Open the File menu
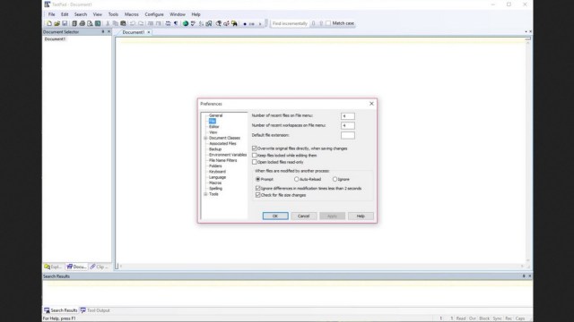Viewport: 574px width, 322px height. (x=52, y=14)
